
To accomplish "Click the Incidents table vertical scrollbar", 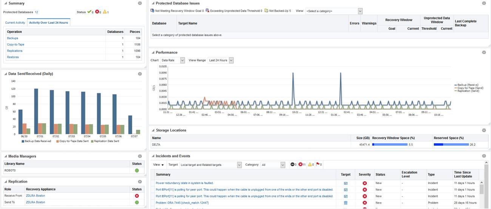I will point(482,189).
